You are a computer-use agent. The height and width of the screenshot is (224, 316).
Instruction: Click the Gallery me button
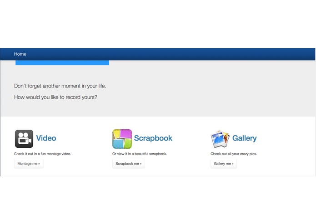coord(224,164)
